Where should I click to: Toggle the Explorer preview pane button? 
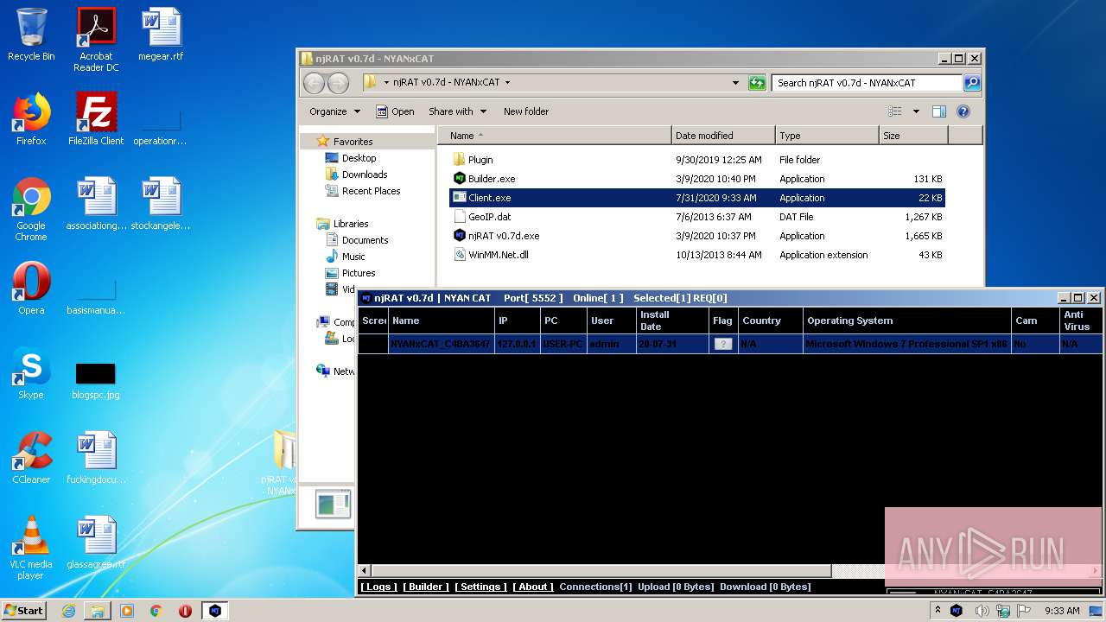(939, 111)
